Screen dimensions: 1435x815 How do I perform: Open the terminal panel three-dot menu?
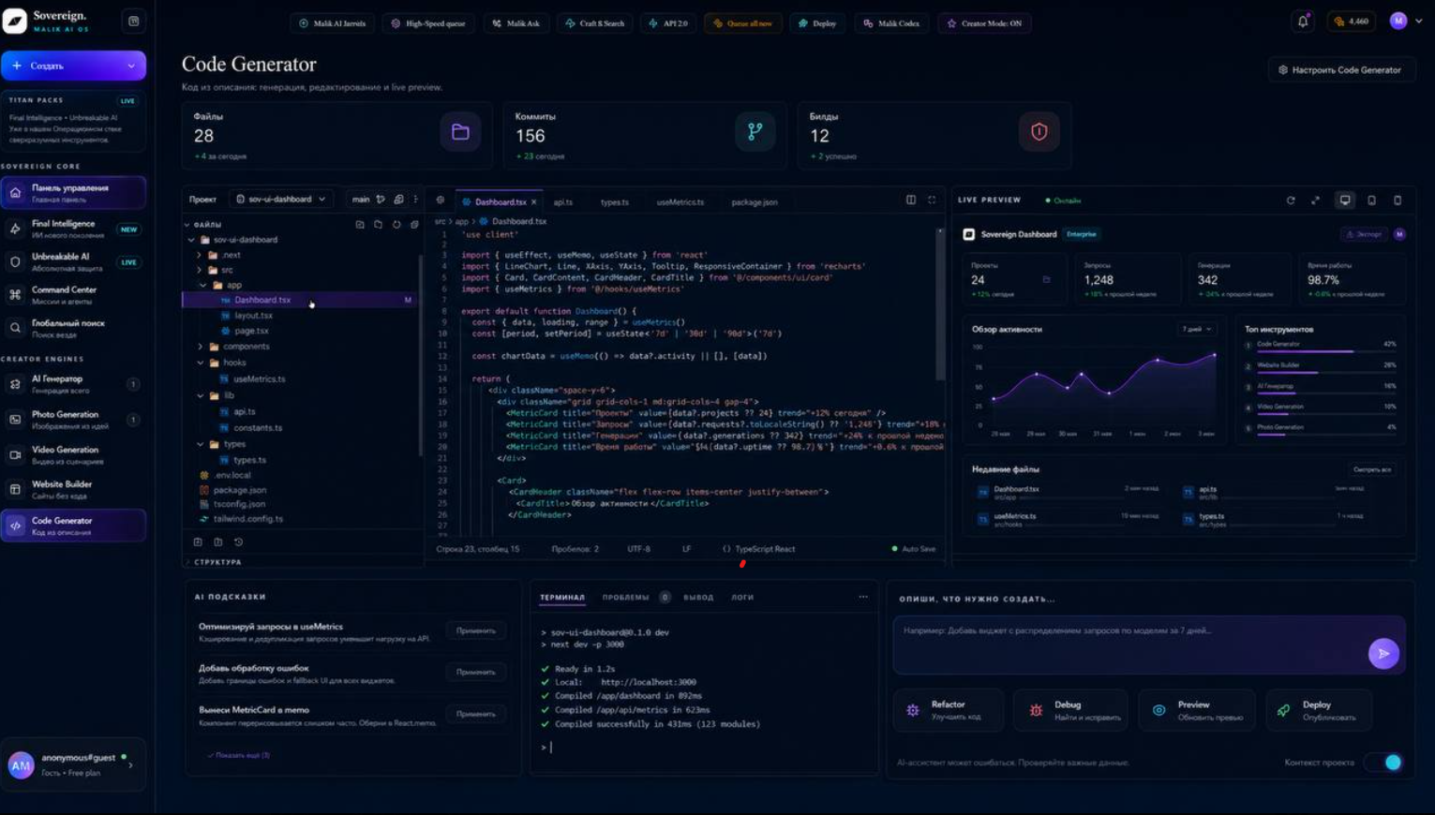coord(863,597)
